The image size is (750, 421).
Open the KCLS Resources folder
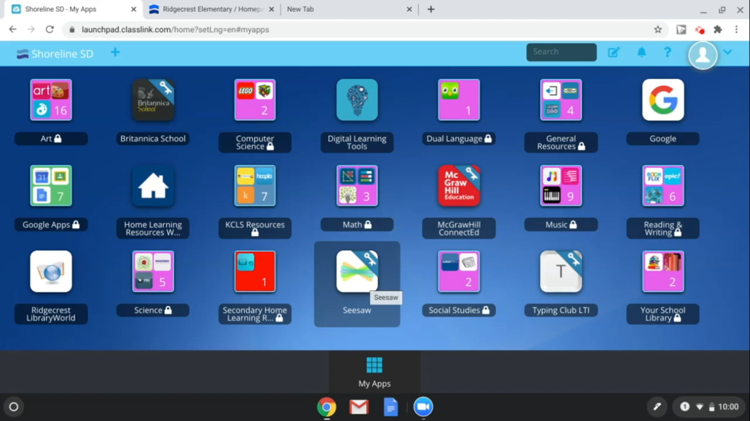pos(255,186)
